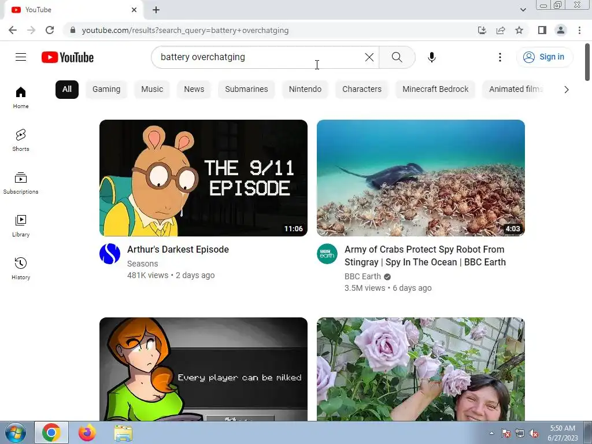Open the Seasons channel avatar
This screenshot has width=592, height=444.
[110, 254]
